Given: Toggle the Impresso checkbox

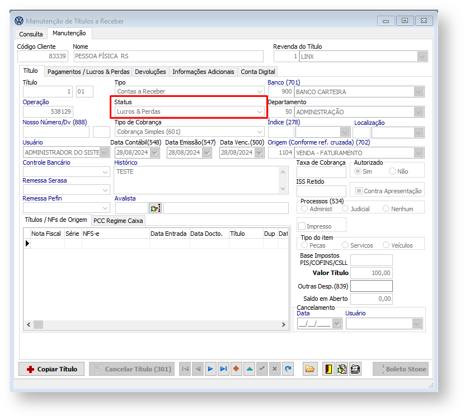Looking at the screenshot, I should point(302,226).
